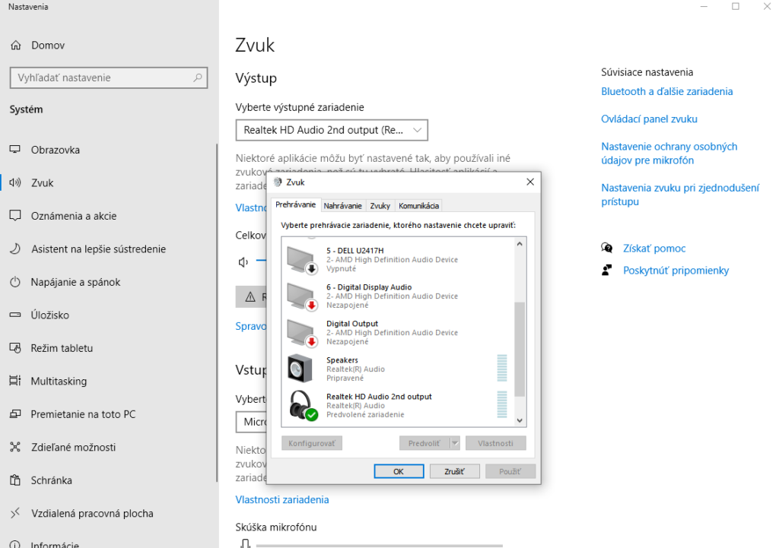Click the Speakers device icon
This screenshot has height=548, width=779.
tap(300, 369)
